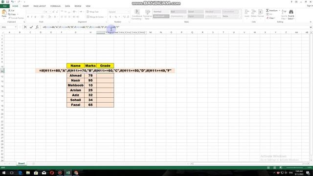This screenshot has height=176, width=313.
Task: Click the AutoSum sigma icon
Action: 268,10
